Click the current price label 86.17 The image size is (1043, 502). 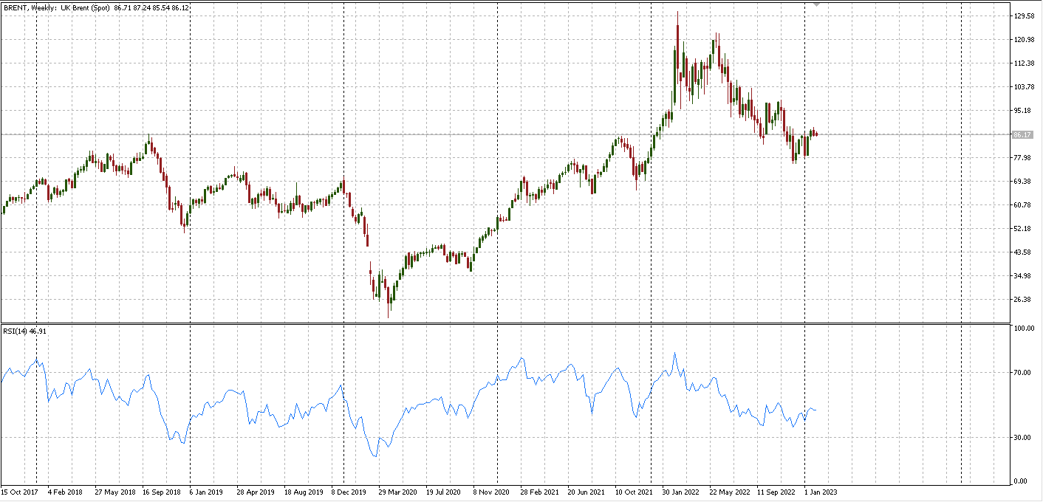[x=1022, y=134]
